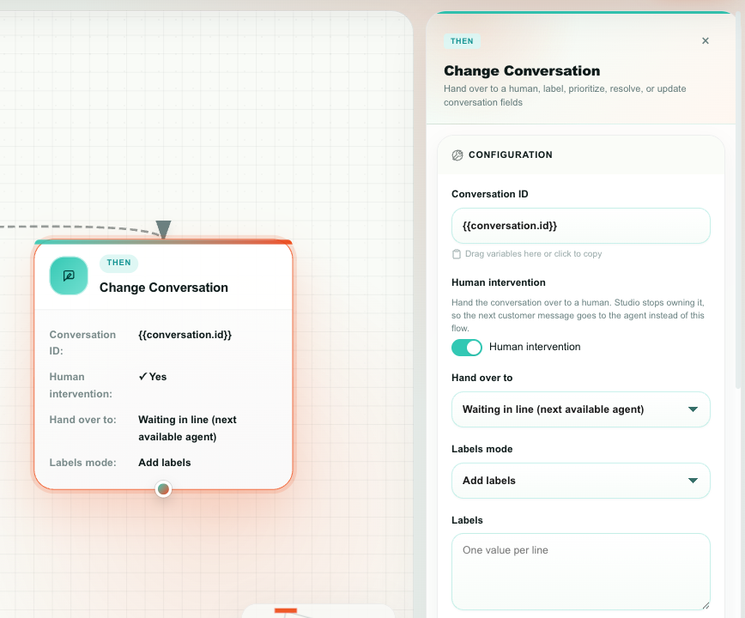Open the Labels mode dropdown

point(580,481)
